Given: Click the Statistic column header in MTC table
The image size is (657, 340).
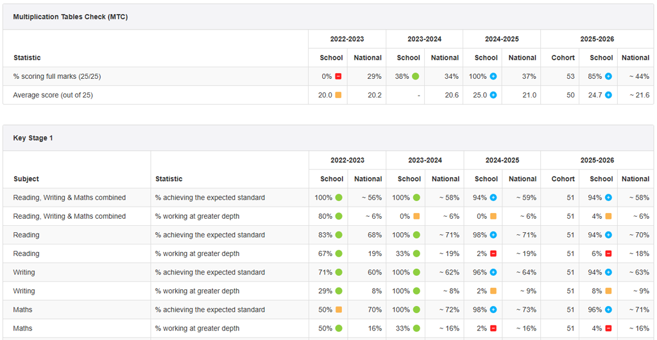Looking at the screenshot, I should (x=27, y=58).
